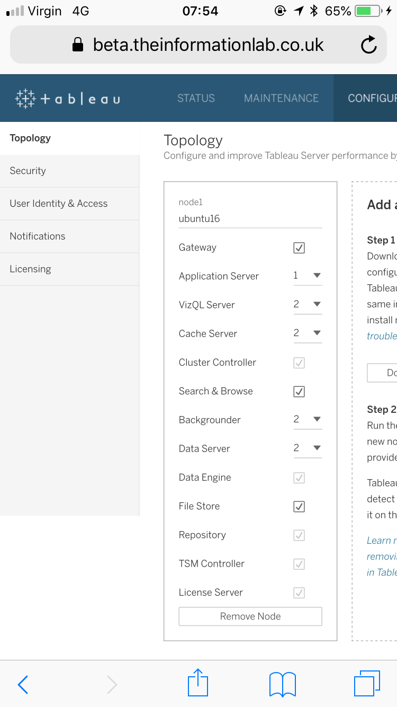The width and height of the screenshot is (397, 707).
Task: Toggle the Data Engine checkbox
Action: tap(299, 478)
